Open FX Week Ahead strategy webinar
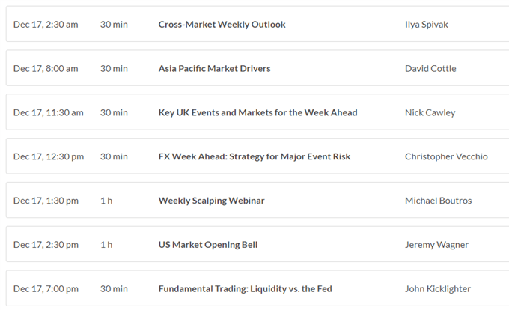Image resolution: width=509 pixels, height=310 pixels. point(254,156)
